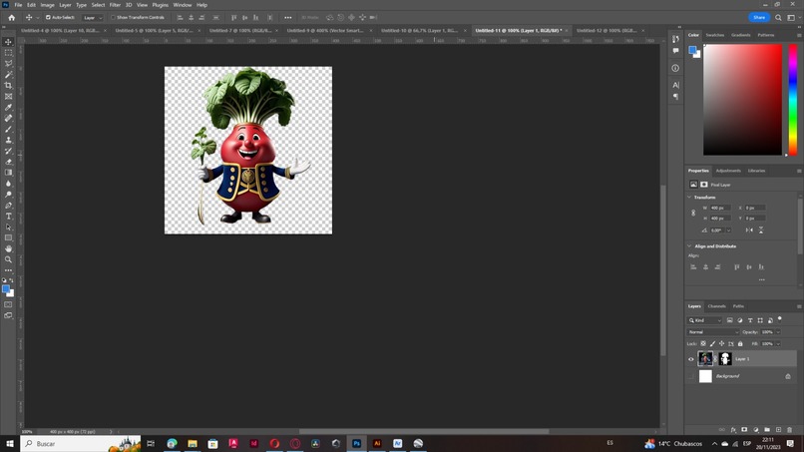Delete layer with trash icon
This screenshot has height=452, width=804.
[x=790, y=430]
